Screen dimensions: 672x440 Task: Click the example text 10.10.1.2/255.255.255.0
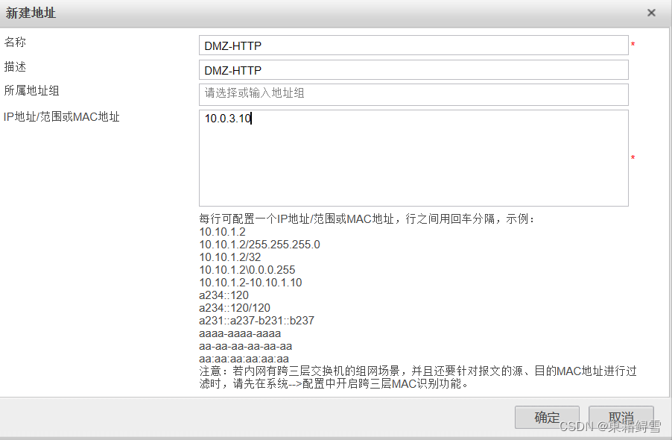pos(259,245)
